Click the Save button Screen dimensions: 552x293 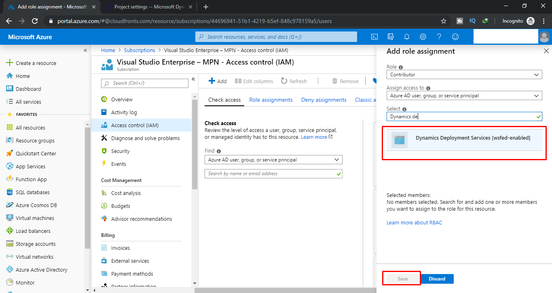point(402,278)
